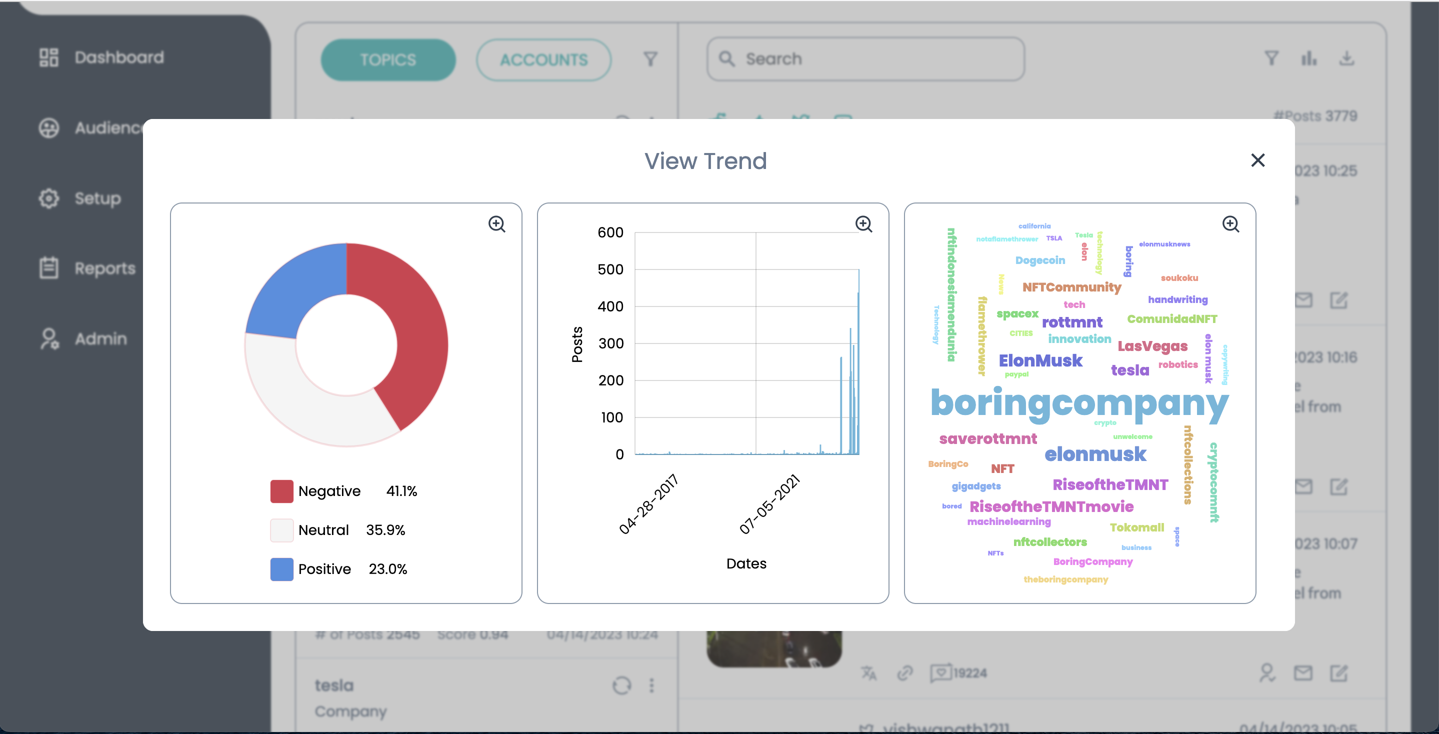The image size is (1439, 734).
Task: Click the Setup gear icon
Action: [48, 198]
